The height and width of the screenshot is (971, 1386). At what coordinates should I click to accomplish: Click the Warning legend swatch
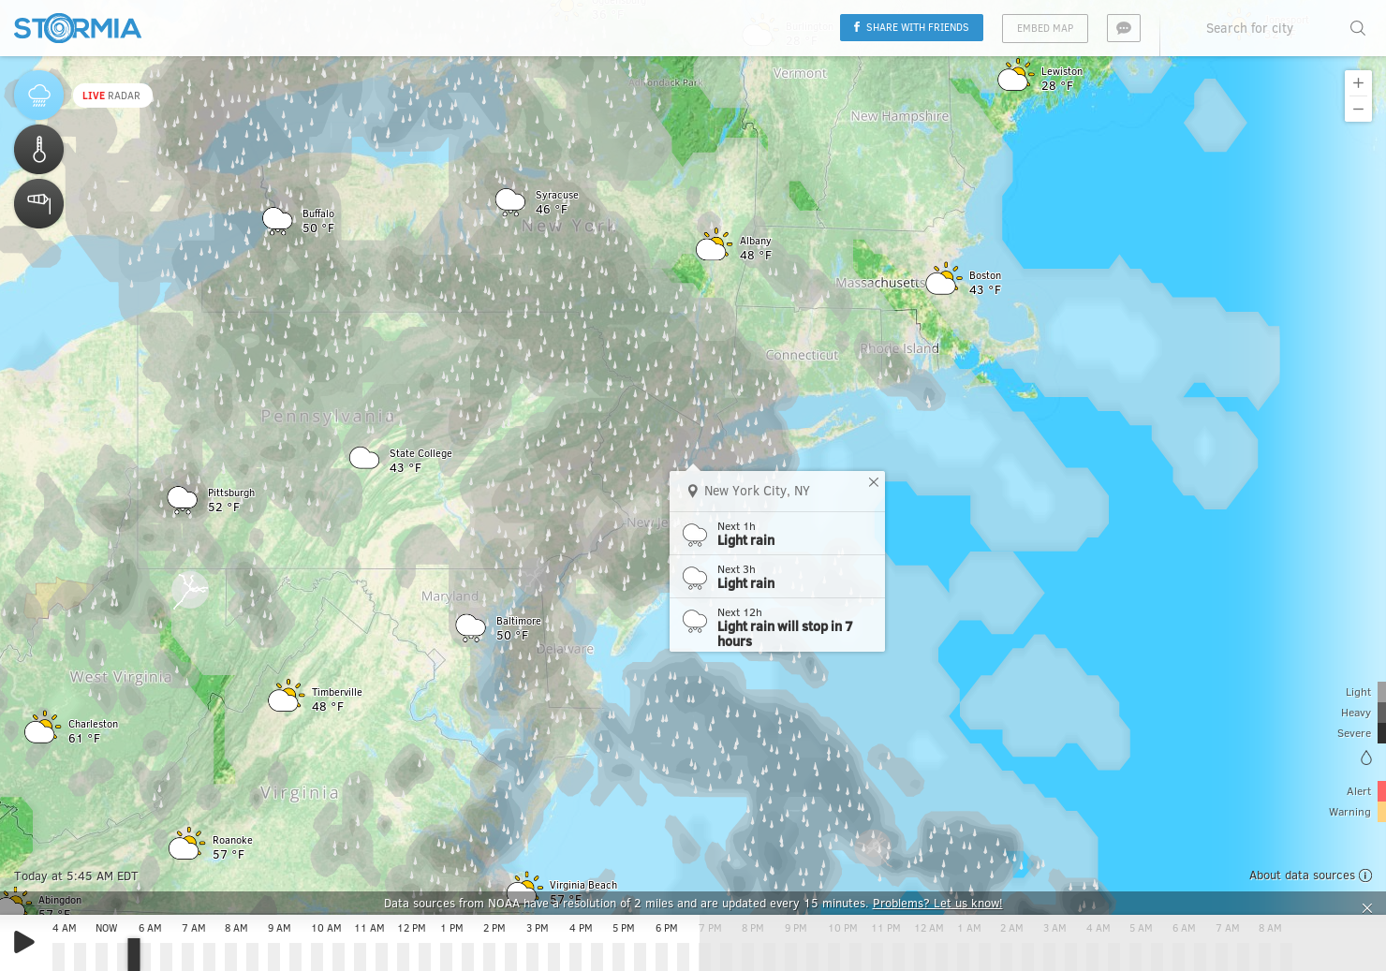tap(1381, 812)
